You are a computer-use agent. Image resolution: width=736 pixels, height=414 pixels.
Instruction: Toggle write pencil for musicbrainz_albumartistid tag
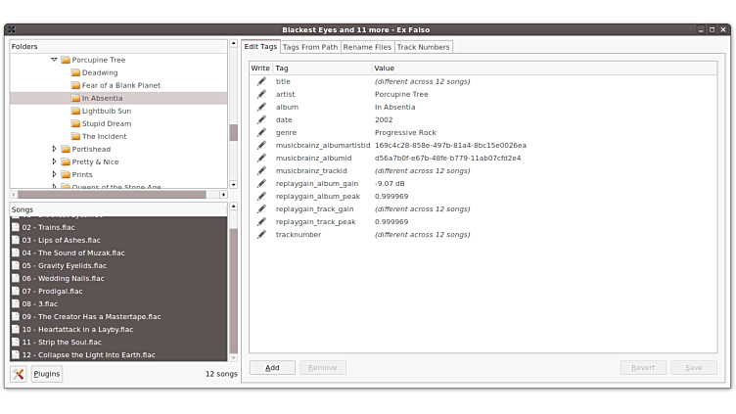261,145
